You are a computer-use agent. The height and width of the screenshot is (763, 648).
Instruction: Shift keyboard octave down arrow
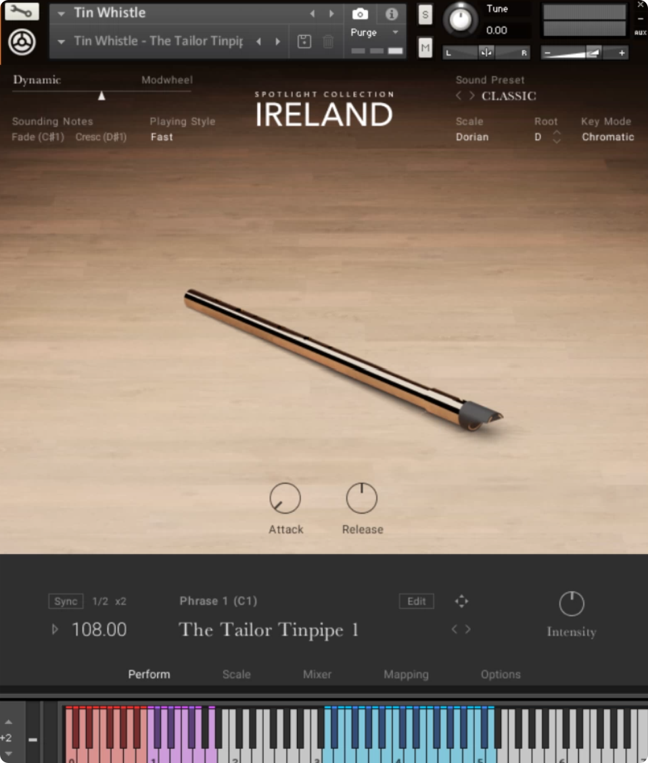[8, 754]
